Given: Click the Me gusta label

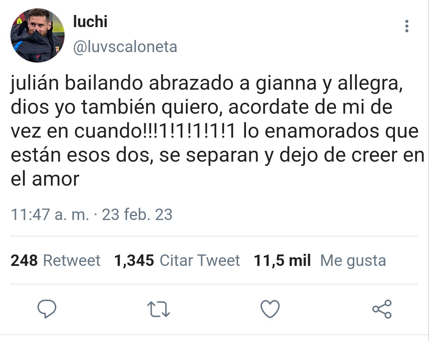Looking at the screenshot, I should (x=353, y=260).
